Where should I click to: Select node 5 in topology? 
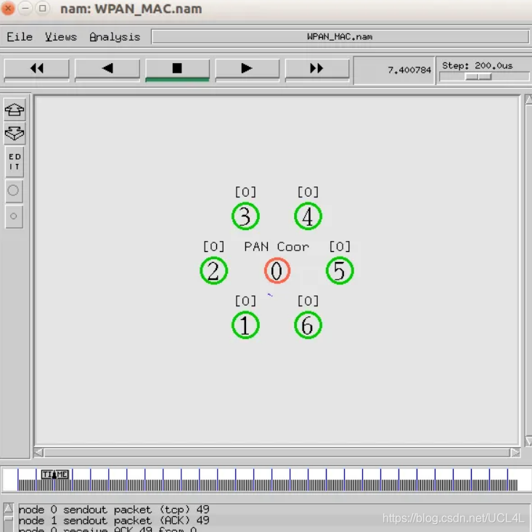340,271
